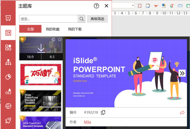Open the pie chart library sidebar icon
This screenshot has width=190, height=129.
click(8, 77)
